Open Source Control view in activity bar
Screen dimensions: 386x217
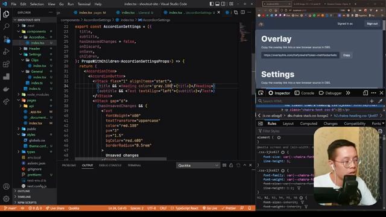(x=6, y=39)
